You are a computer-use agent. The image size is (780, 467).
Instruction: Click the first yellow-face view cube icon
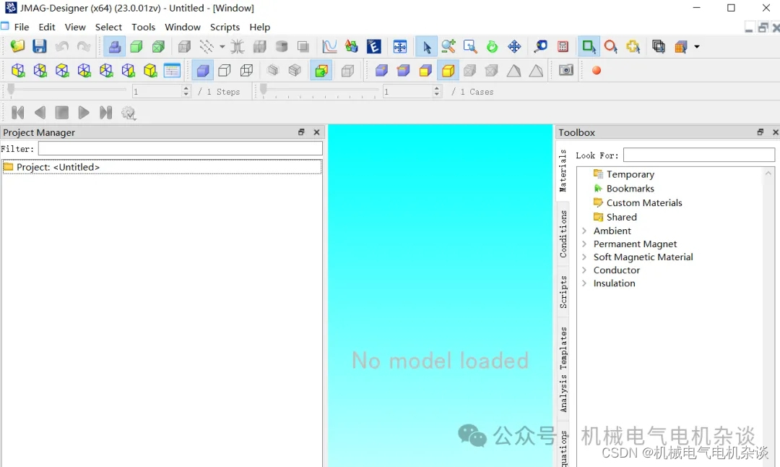(x=18, y=71)
